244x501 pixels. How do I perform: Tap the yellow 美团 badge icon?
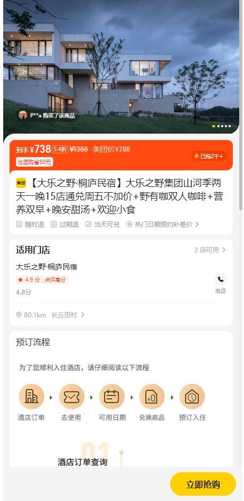tap(21, 183)
